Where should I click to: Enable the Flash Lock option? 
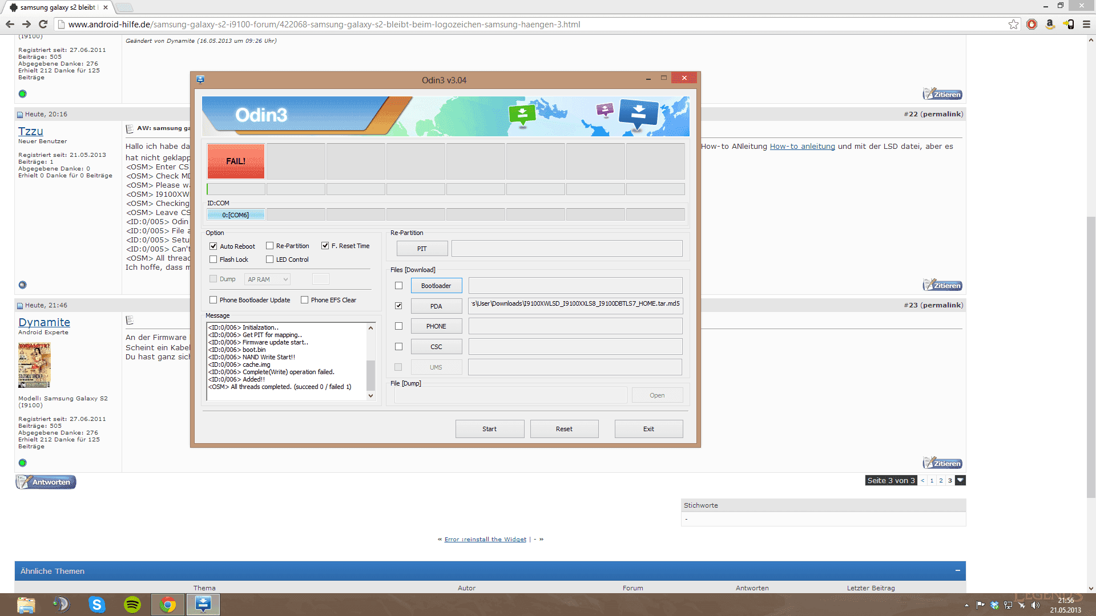tap(213, 260)
